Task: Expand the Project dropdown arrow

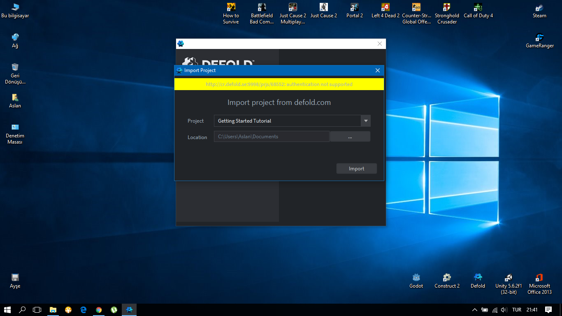Action: click(366, 121)
